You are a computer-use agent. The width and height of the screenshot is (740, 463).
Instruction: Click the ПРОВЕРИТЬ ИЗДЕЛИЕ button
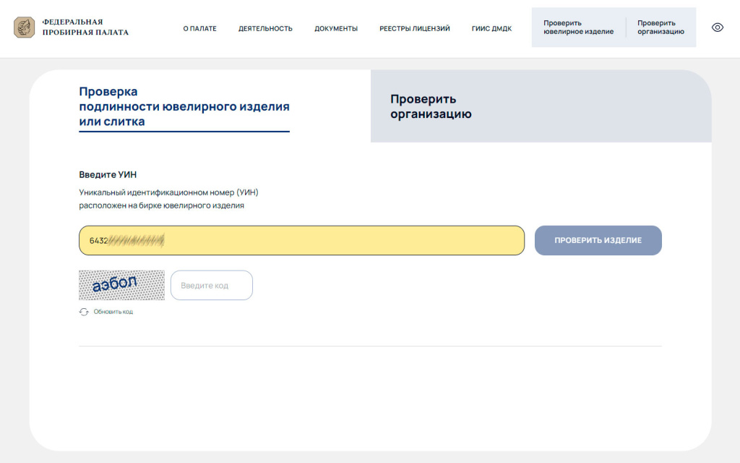coord(598,240)
